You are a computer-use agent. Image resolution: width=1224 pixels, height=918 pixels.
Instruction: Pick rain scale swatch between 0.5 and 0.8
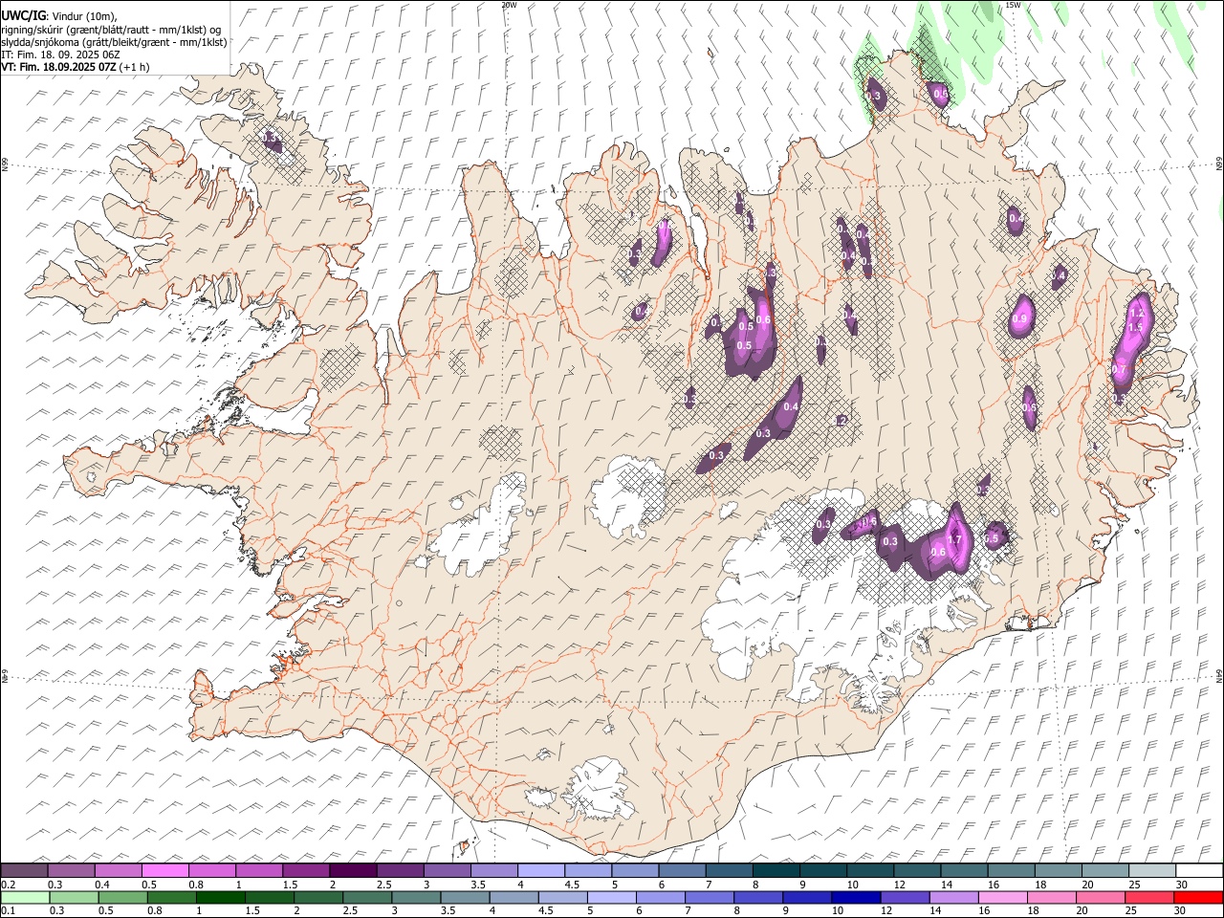point(122,898)
